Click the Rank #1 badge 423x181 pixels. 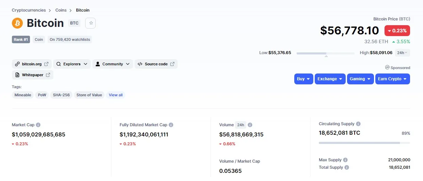coord(21,39)
